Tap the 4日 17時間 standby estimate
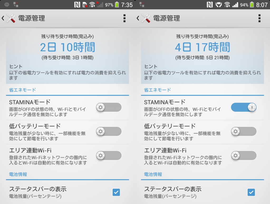This screenshot has width=270, height=204. click(202, 47)
